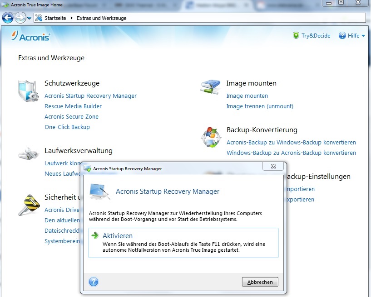Open 'Image mounten' link
371x297 pixels.
[x=247, y=96]
